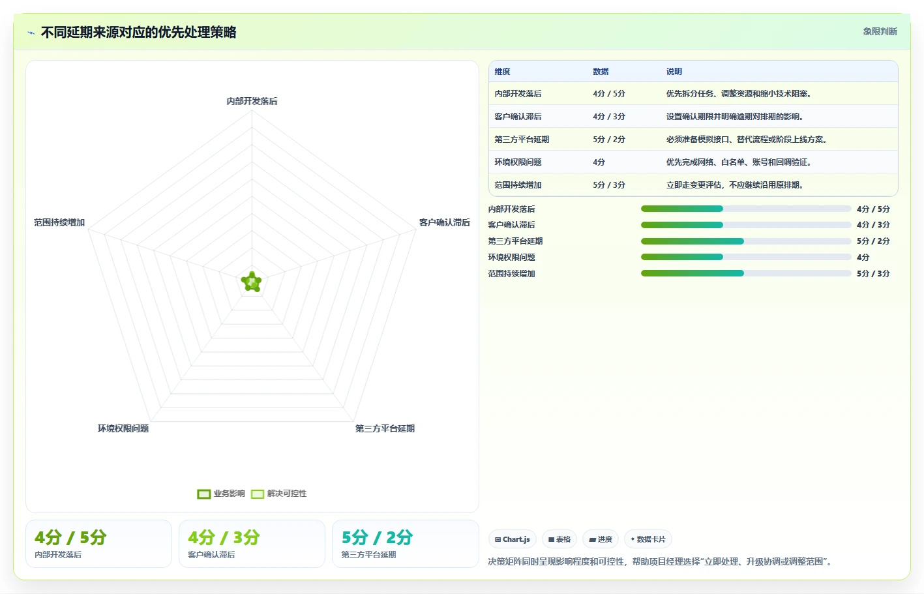Click the header icon beside 不同延期来源对应的优先处理策略

tap(31, 33)
